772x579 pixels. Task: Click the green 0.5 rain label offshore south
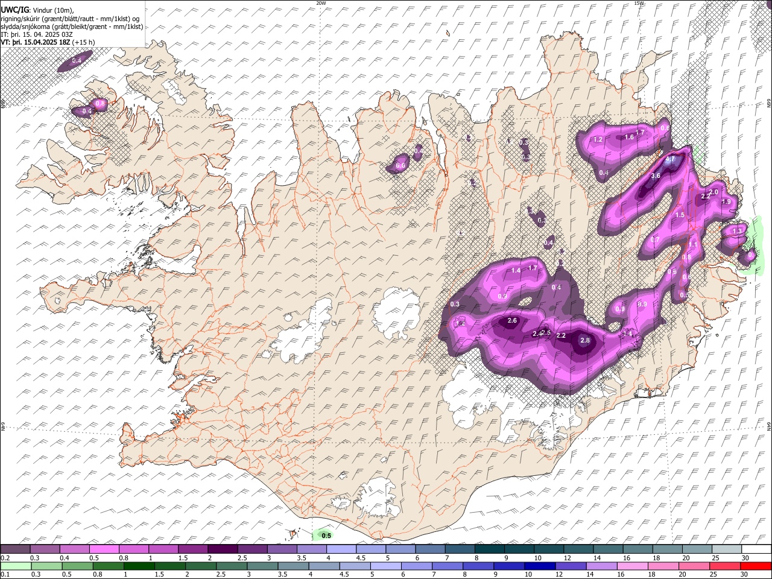click(x=326, y=535)
